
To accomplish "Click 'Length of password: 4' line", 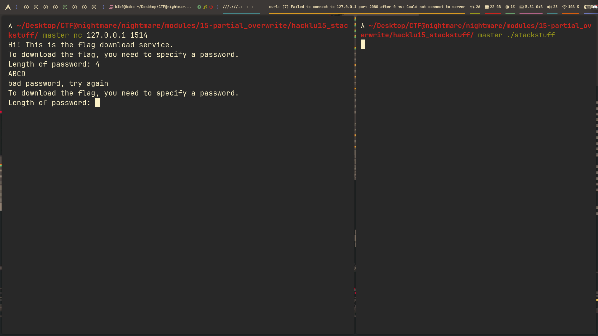I will pyautogui.click(x=54, y=64).
